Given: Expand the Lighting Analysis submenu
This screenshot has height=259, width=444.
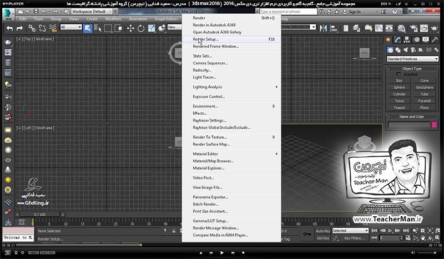Looking at the screenshot, I should [x=231, y=87].
